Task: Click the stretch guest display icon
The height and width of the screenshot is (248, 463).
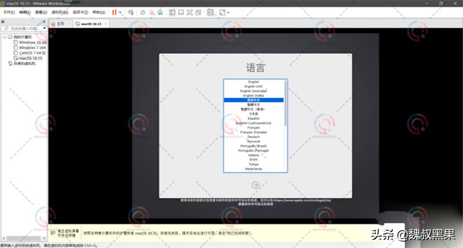Action: pyautogui.click(x=222, y=12)
